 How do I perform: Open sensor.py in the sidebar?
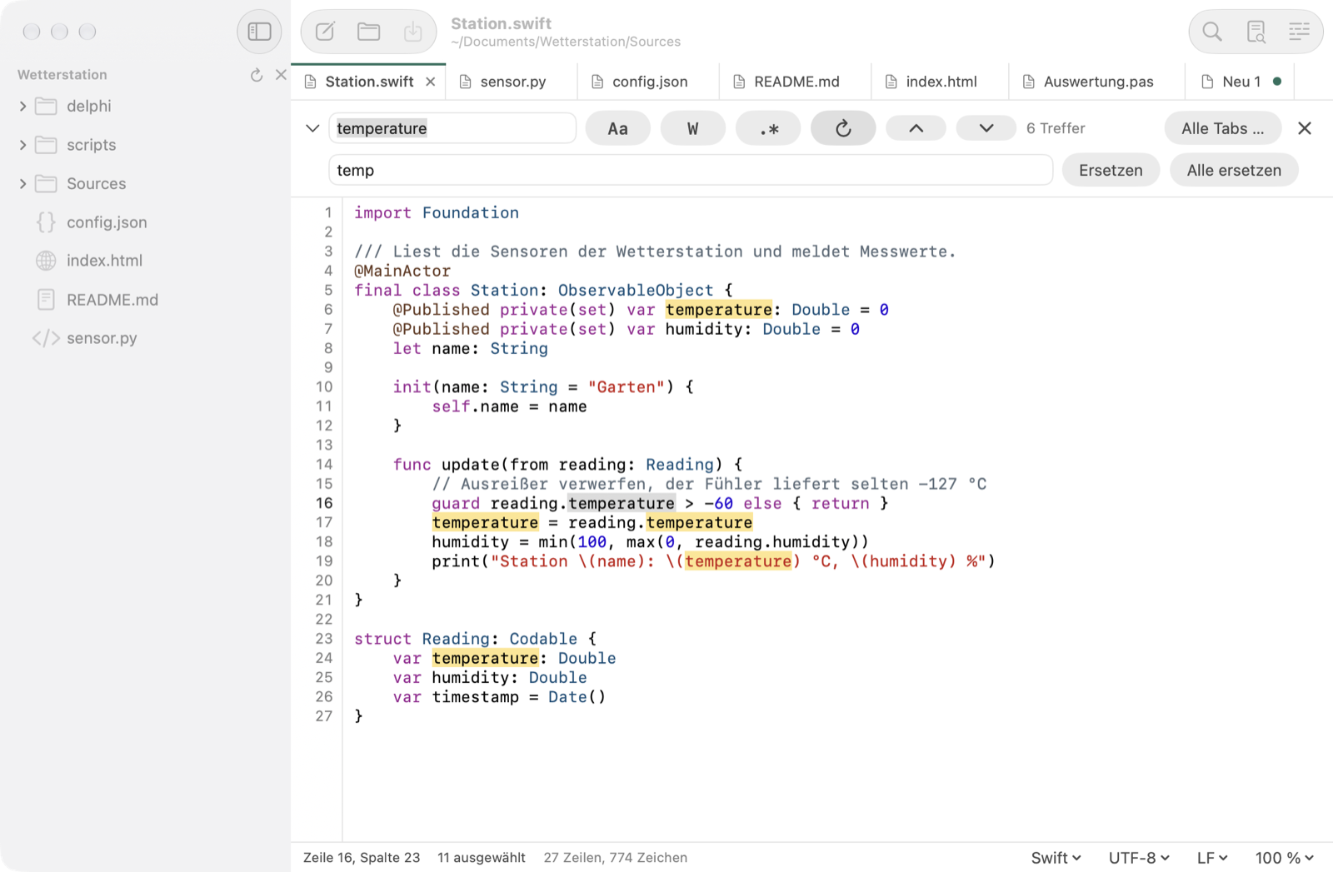click(x=102, y=338)
